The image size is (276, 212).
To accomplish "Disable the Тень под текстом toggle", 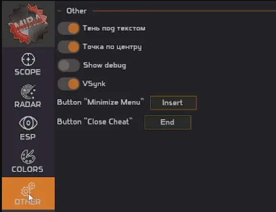I will [69, 28].
